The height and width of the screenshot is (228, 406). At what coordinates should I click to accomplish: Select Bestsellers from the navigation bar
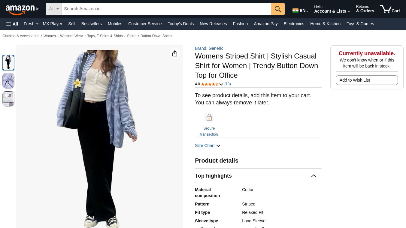click(x=91, y=24)
